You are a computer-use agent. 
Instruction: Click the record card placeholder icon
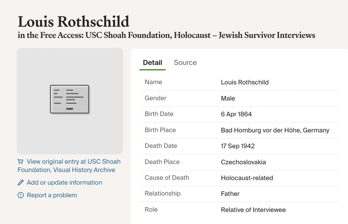(70, 99)
